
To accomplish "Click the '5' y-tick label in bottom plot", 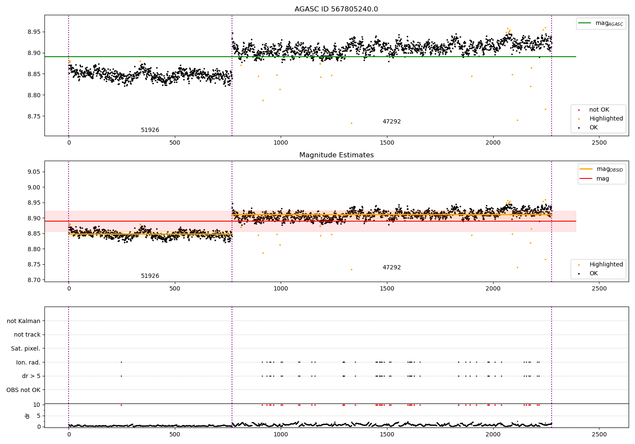I will click(39, 416).
